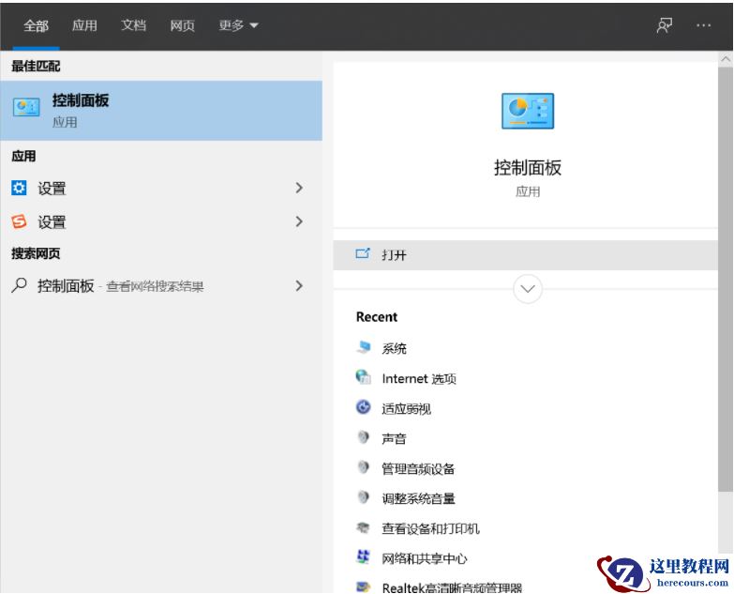Open recent item 声音
The image size is (734, 594).
coord(394,438)
